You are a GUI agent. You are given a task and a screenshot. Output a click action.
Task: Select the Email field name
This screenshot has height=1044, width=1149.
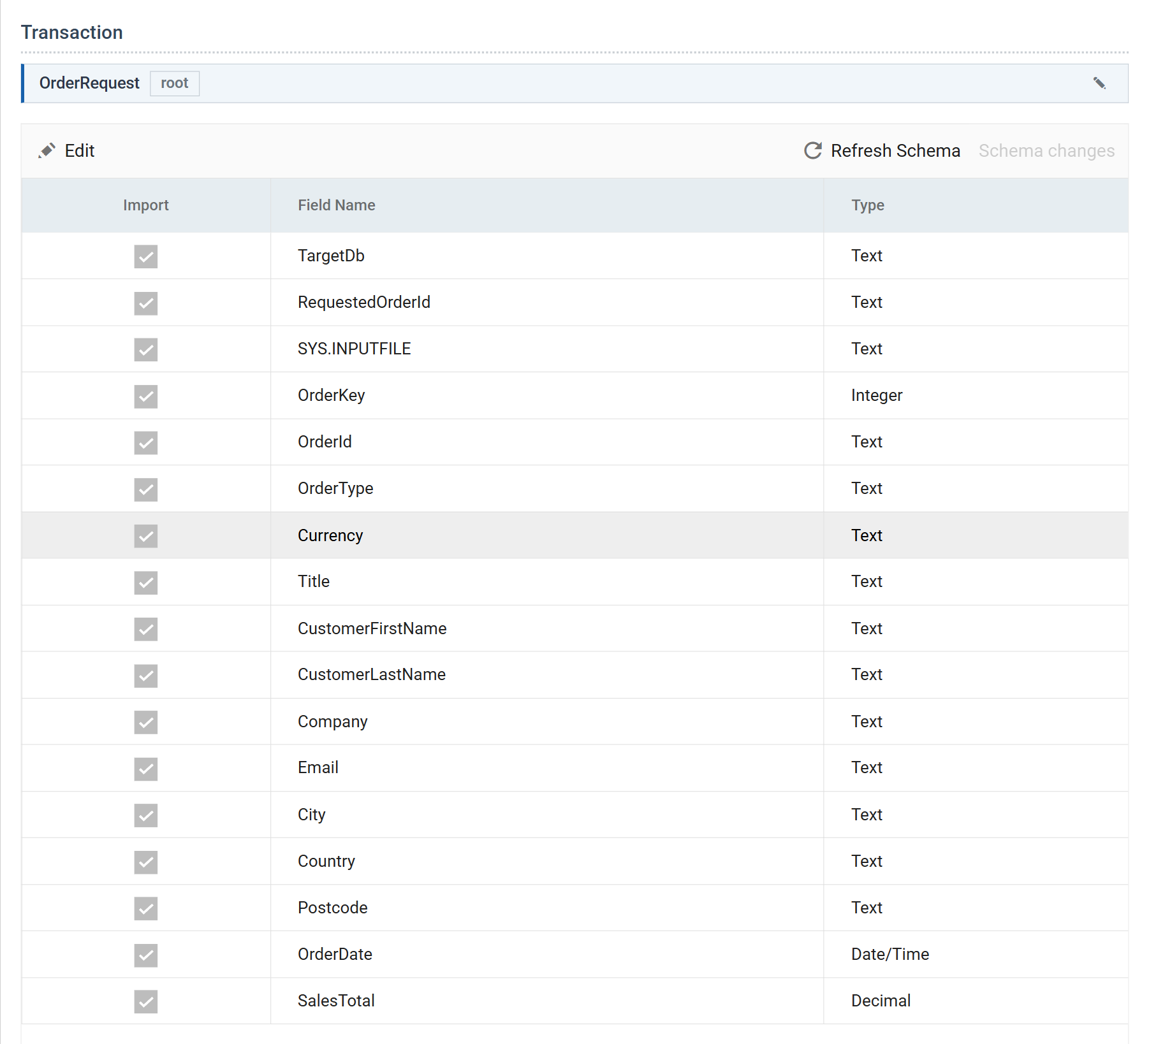coord(318,767)
